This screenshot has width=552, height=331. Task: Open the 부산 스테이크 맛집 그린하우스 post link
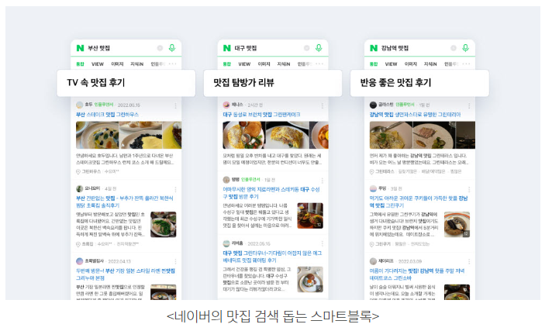pos(107,115)
